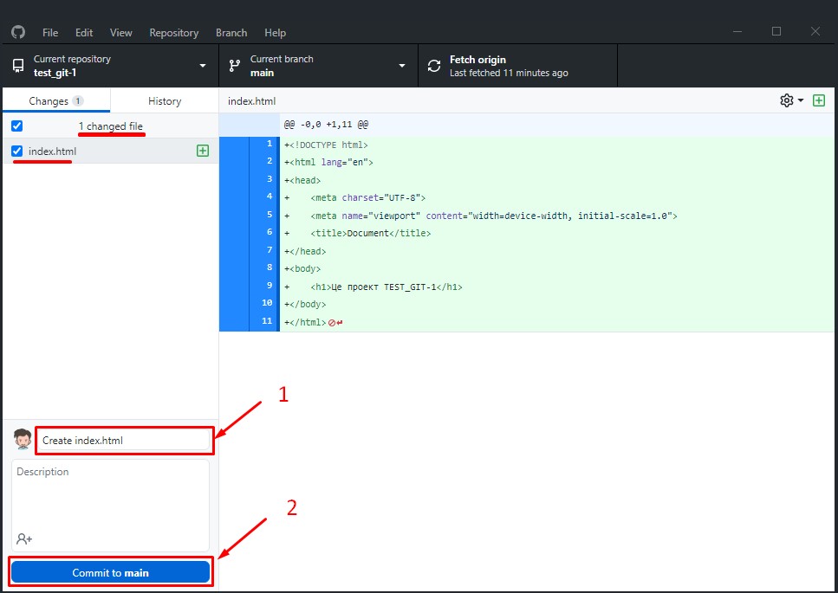Click the green plus status icon on index.html row
Image resolution: width=838 pixels, height=593 pixels.
[203, 151]
